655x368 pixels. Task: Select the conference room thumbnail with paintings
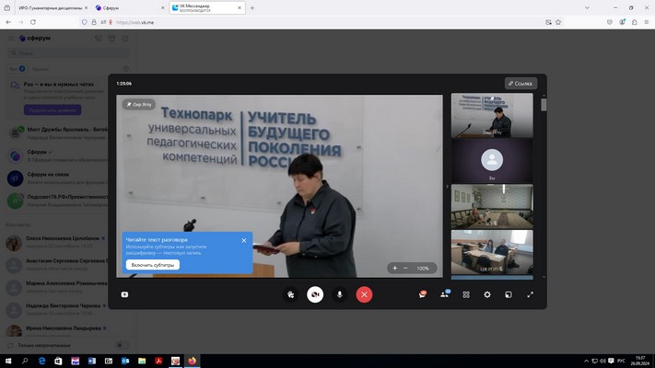[492, 206]
